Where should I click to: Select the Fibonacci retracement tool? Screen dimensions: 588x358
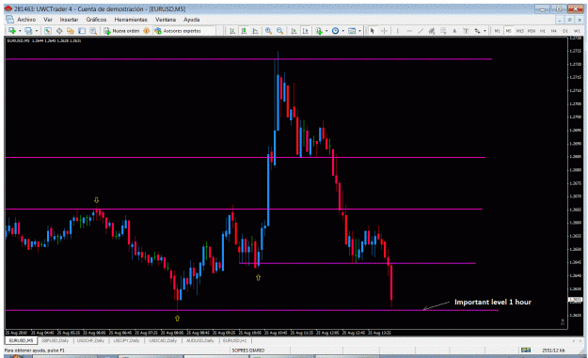[443, 31]
